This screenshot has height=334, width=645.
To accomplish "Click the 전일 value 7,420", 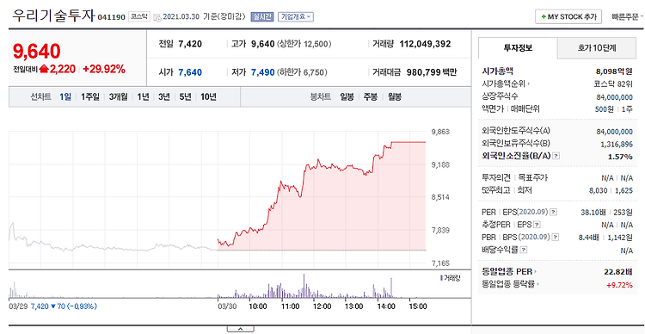I will tap(190, 44).
